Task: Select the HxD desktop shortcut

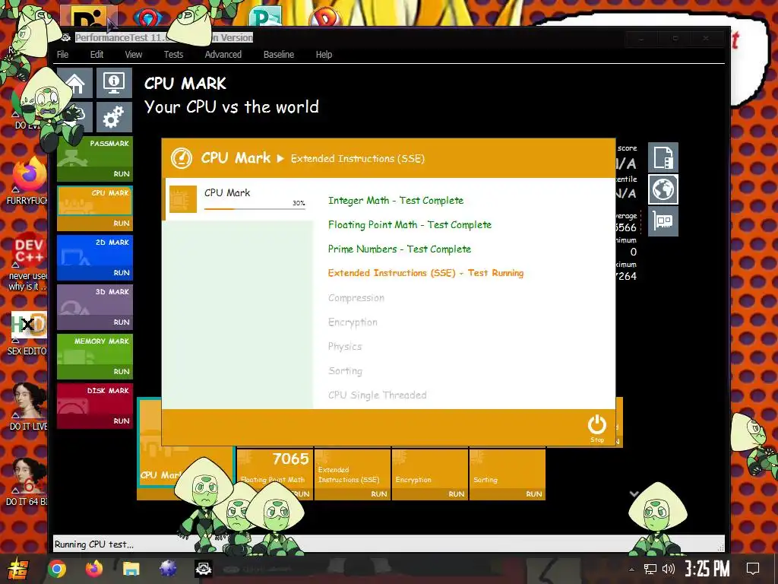Action: (28, 333)
